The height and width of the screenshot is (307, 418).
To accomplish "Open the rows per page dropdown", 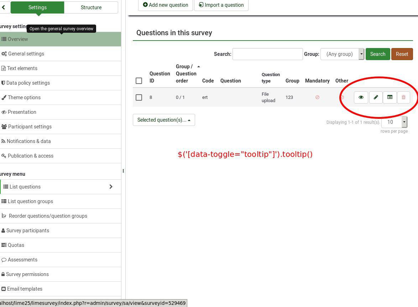I will tap(394, 122).
